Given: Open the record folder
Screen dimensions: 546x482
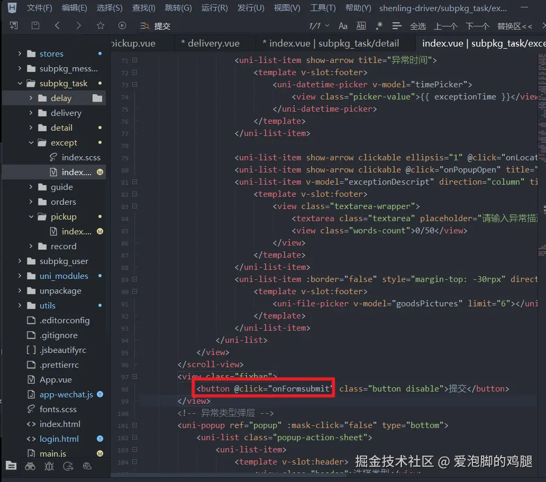Looking at the screenshot, I should click(x=63, y=246).
